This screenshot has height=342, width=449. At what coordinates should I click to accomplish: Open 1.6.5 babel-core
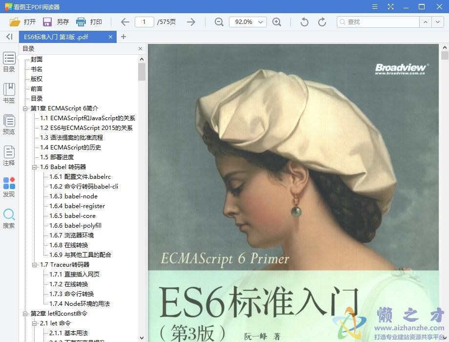[73, 215]
